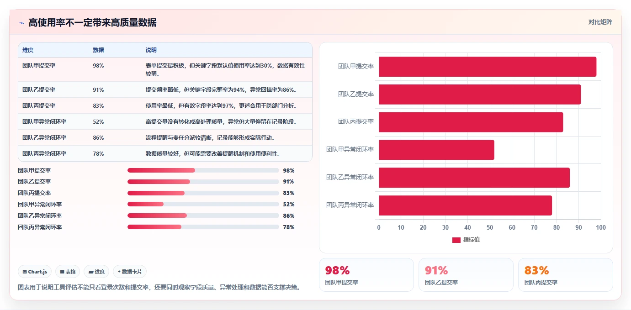The image size is (631, 310).
Task: Click the 52% label beside the progress bar
Action: coord(289,205)
